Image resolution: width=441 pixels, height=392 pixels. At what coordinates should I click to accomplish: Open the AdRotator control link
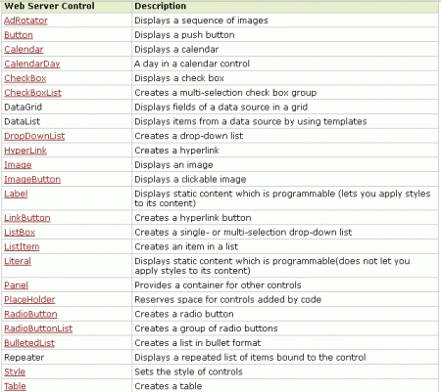[x=25, y=21]
